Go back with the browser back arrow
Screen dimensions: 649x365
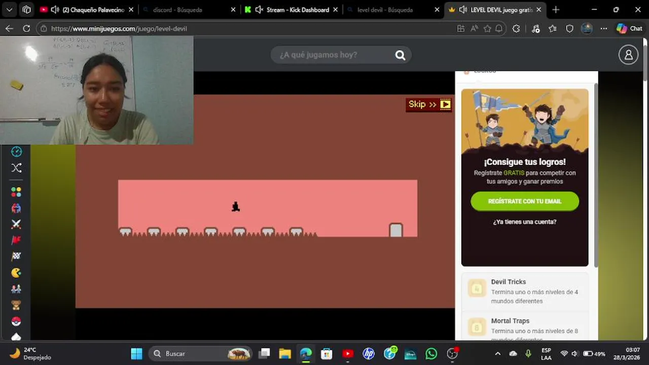click(9, 28)
